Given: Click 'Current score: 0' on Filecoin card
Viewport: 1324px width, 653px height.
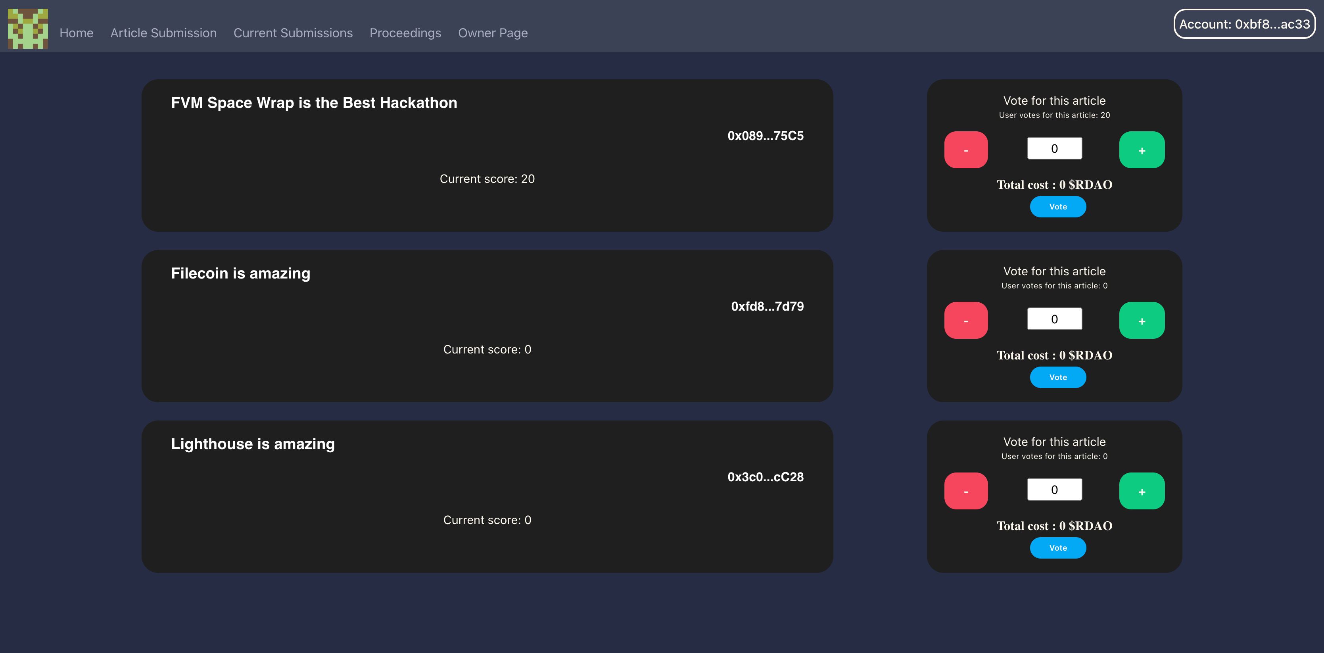Looking at the screenshot, I should pos(487,350).
